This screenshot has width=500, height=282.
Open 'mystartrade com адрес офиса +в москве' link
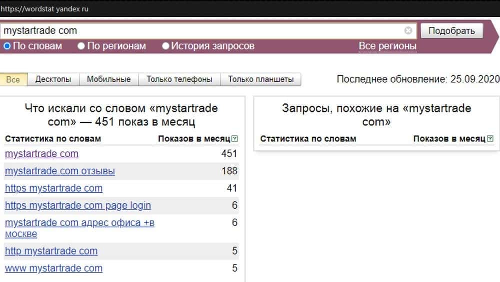(x=79, y=228)
